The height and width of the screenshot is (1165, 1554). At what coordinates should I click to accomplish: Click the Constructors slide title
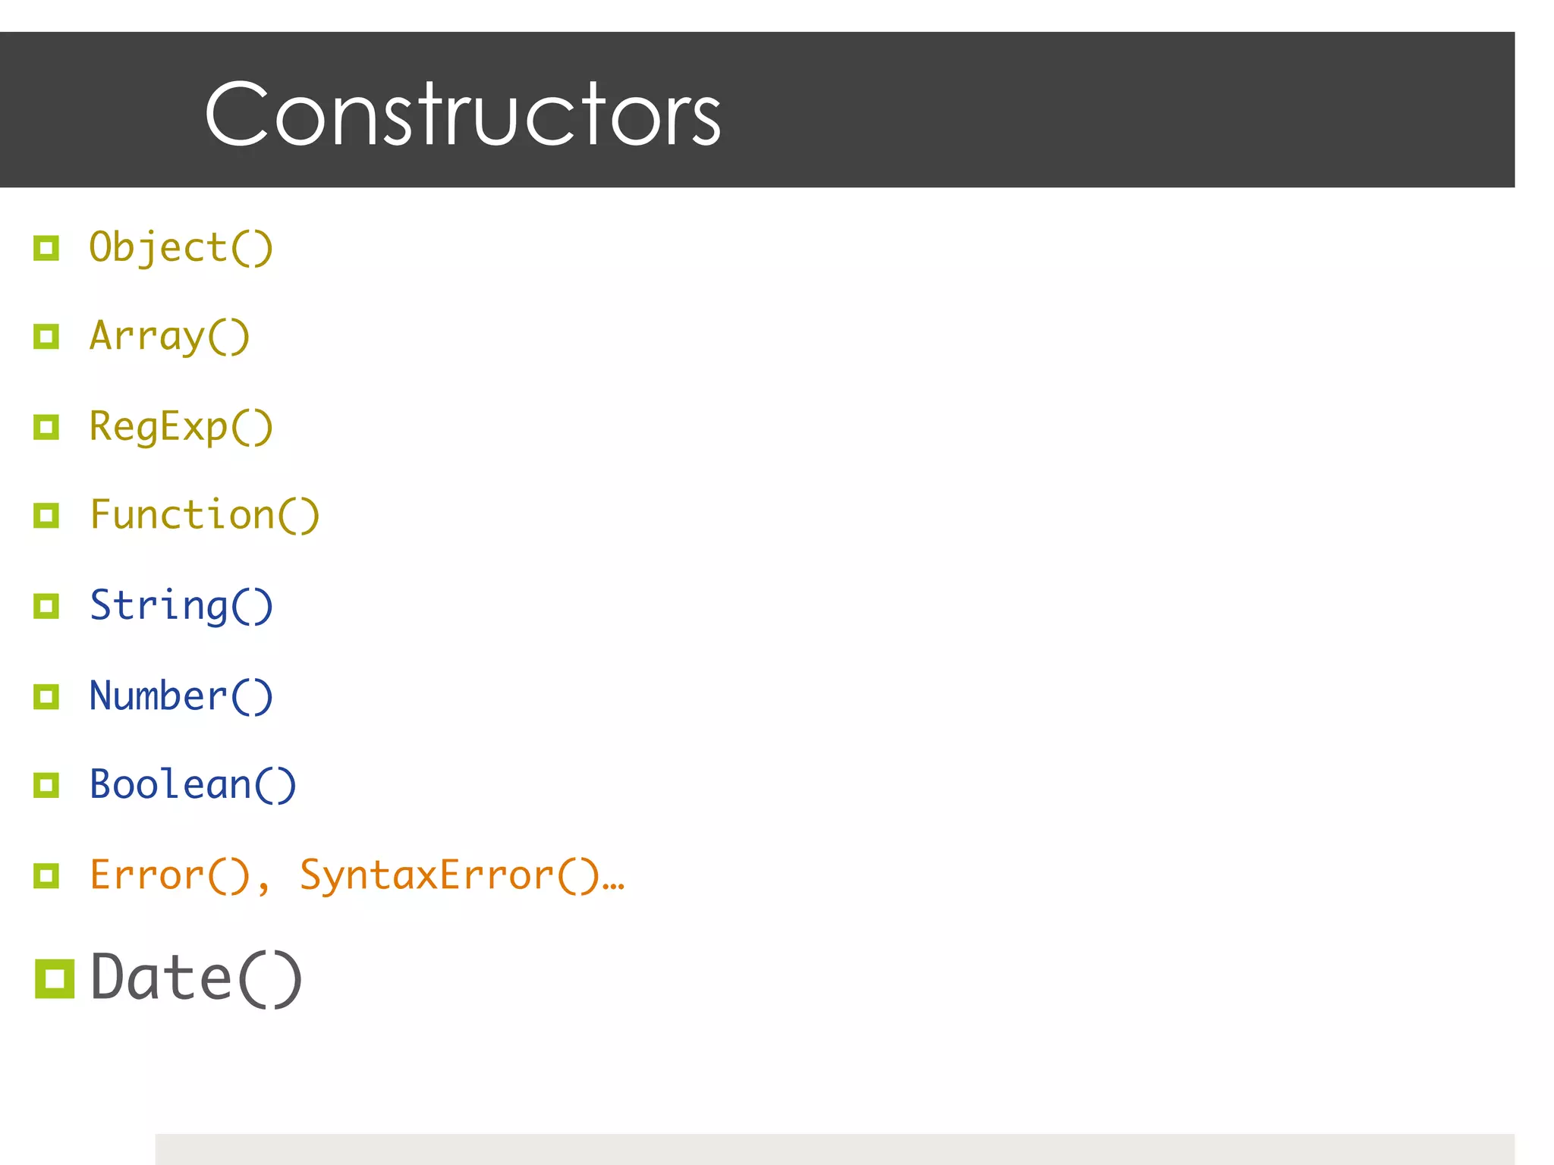pyautogui.click(x=462, y=114)
